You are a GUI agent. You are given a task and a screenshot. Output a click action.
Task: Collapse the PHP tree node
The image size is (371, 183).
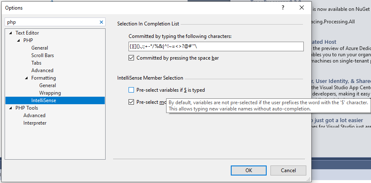[x=18, y=40]
